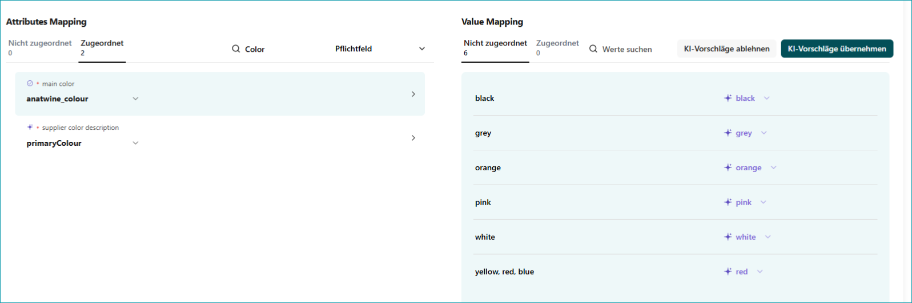Click the Attributes Mapping heading
Viewport: 912px width, 303px height.
46,22
